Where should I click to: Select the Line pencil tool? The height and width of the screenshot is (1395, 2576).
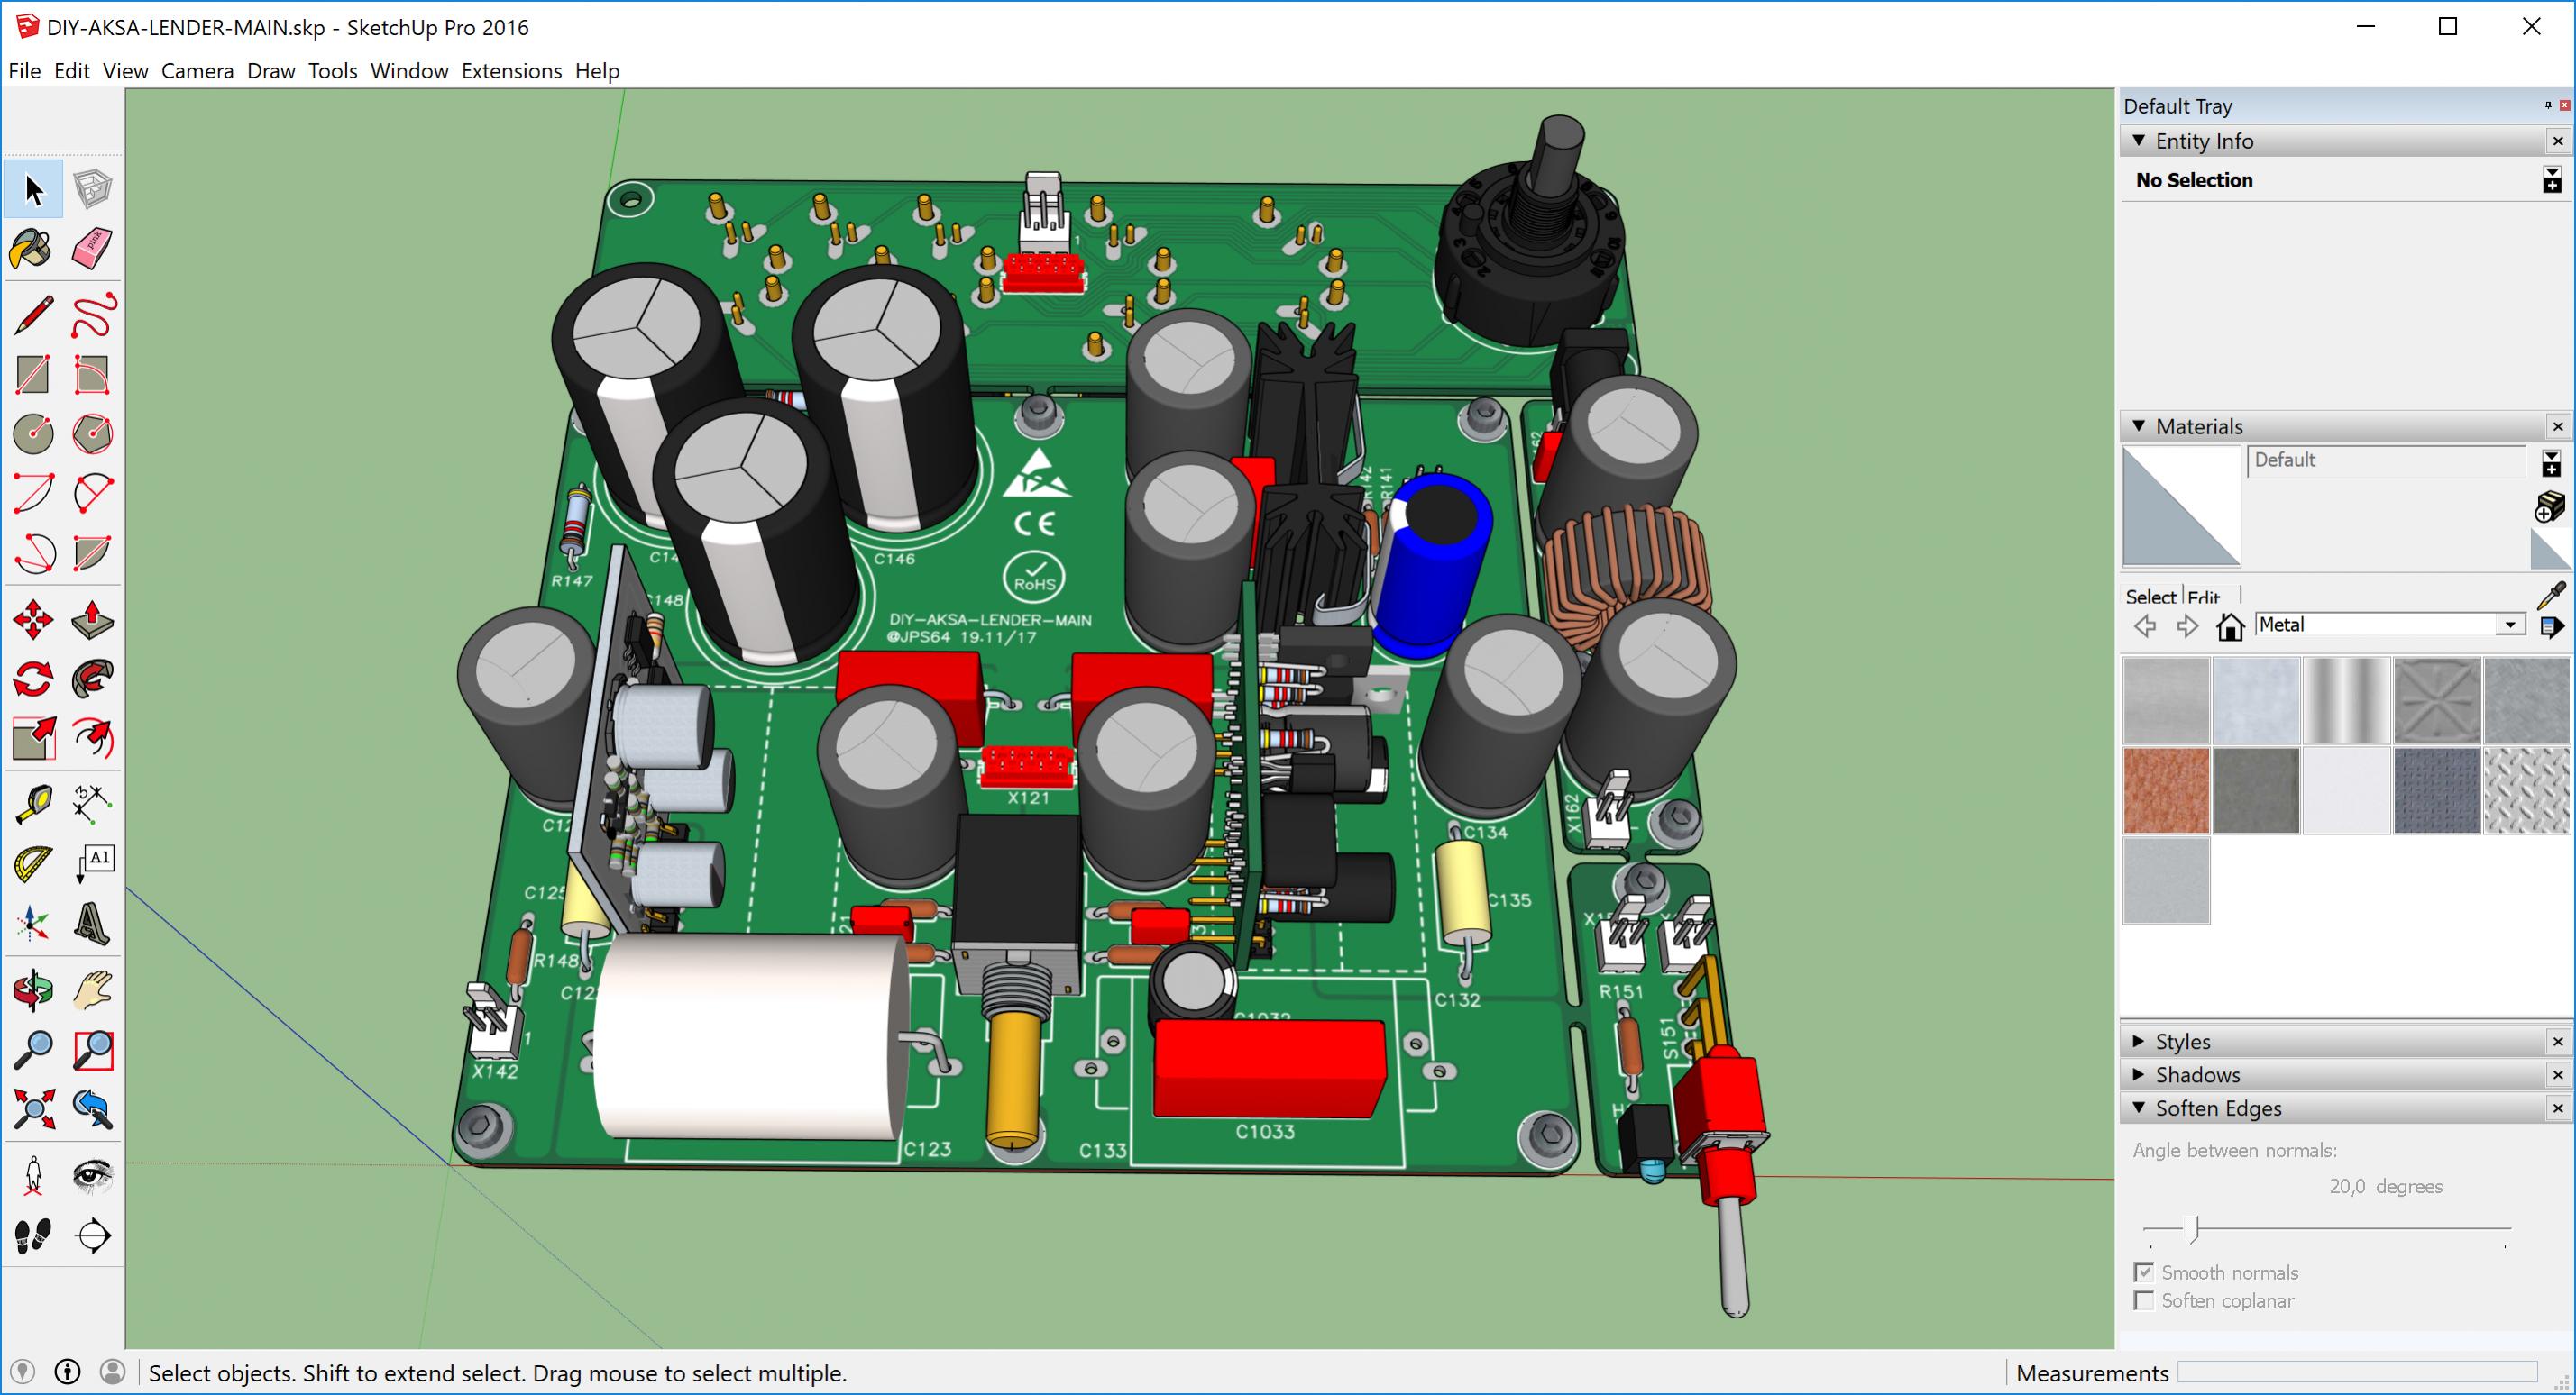(x=33, y=315)
